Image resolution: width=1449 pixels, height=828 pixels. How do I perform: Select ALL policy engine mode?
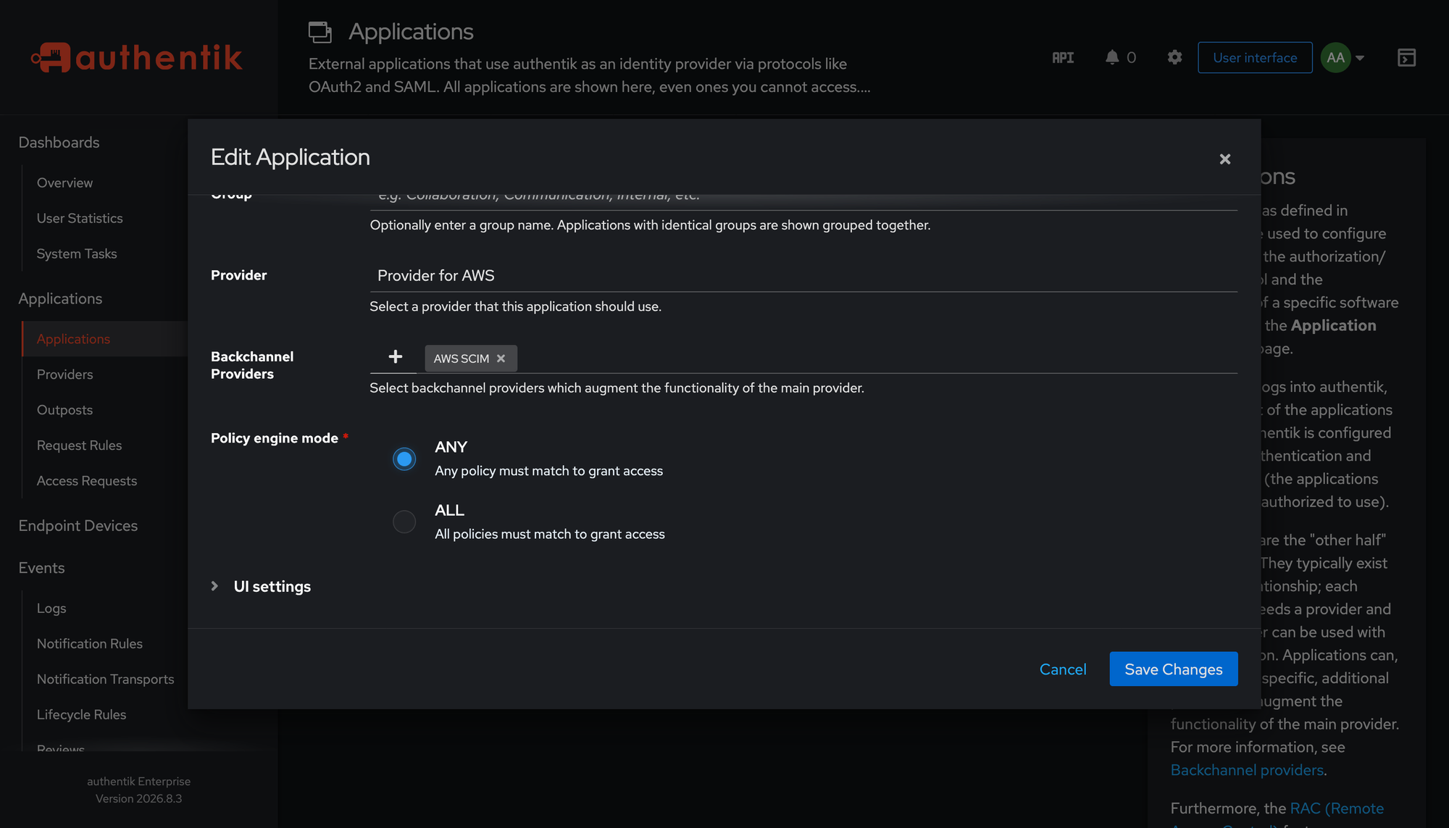404,522
